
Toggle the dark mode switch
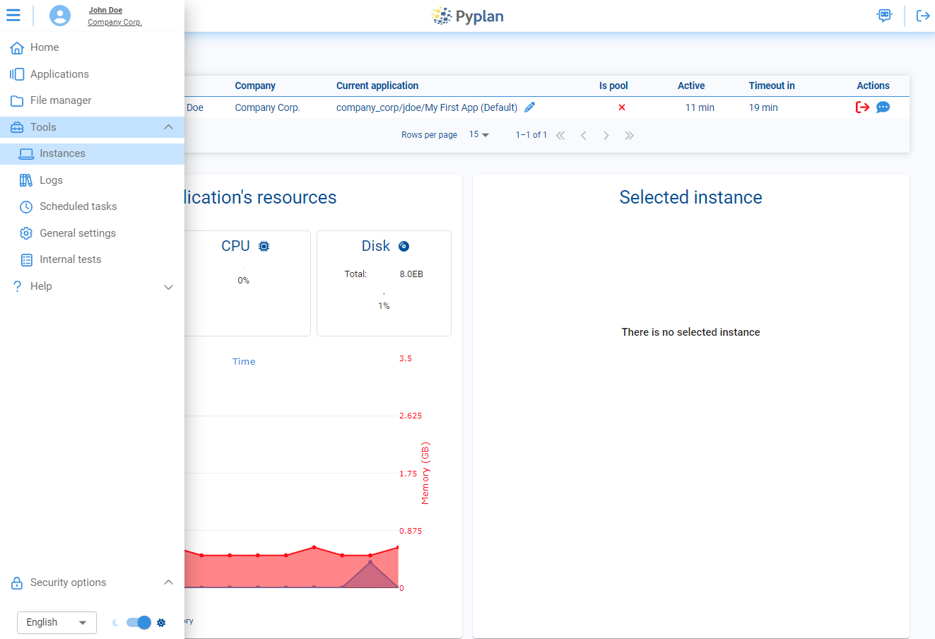tap(138, 622)
